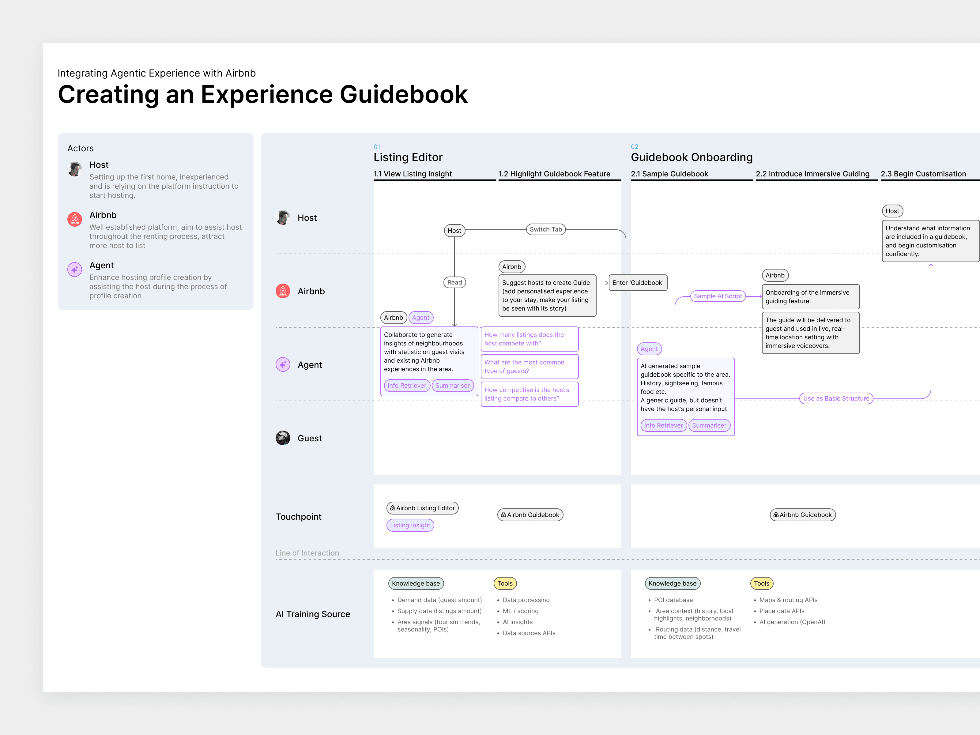Click Airbnb Guidebook tag under Listing Editor
The width and height of the screenshot is (980, 735).
point(530,515)
